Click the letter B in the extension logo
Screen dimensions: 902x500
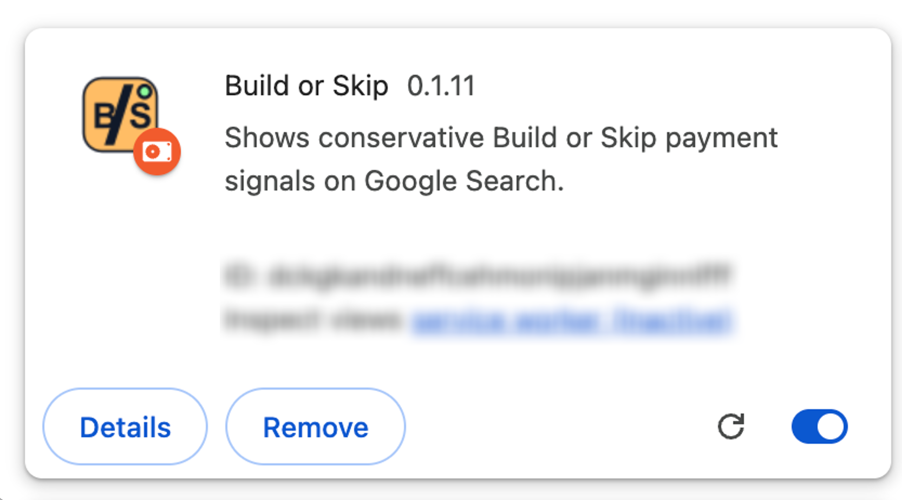103,117
